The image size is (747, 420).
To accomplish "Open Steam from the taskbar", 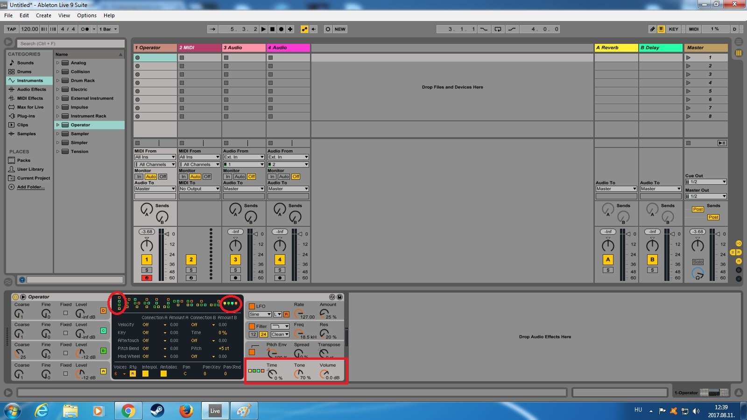I will point(156,411).
